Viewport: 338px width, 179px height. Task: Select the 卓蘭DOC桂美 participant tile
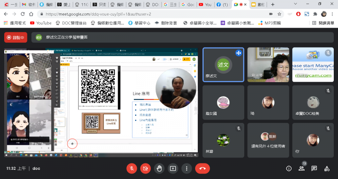coord(313,102)
